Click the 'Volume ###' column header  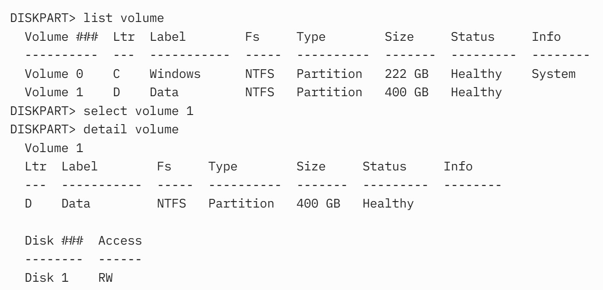61,37
